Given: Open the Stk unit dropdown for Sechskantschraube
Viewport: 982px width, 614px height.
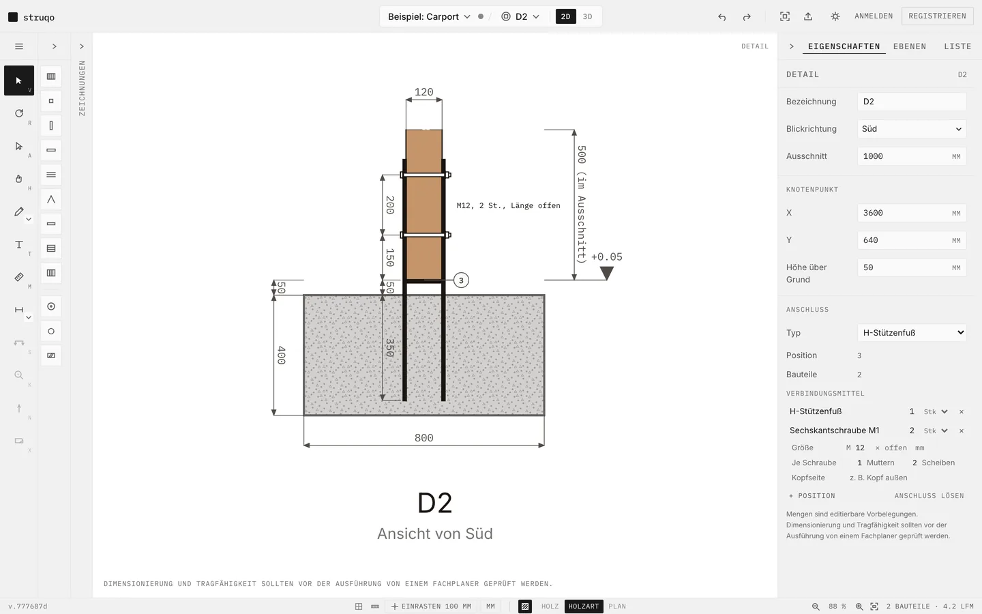Looking at the screenshot, I should [936, 431].
